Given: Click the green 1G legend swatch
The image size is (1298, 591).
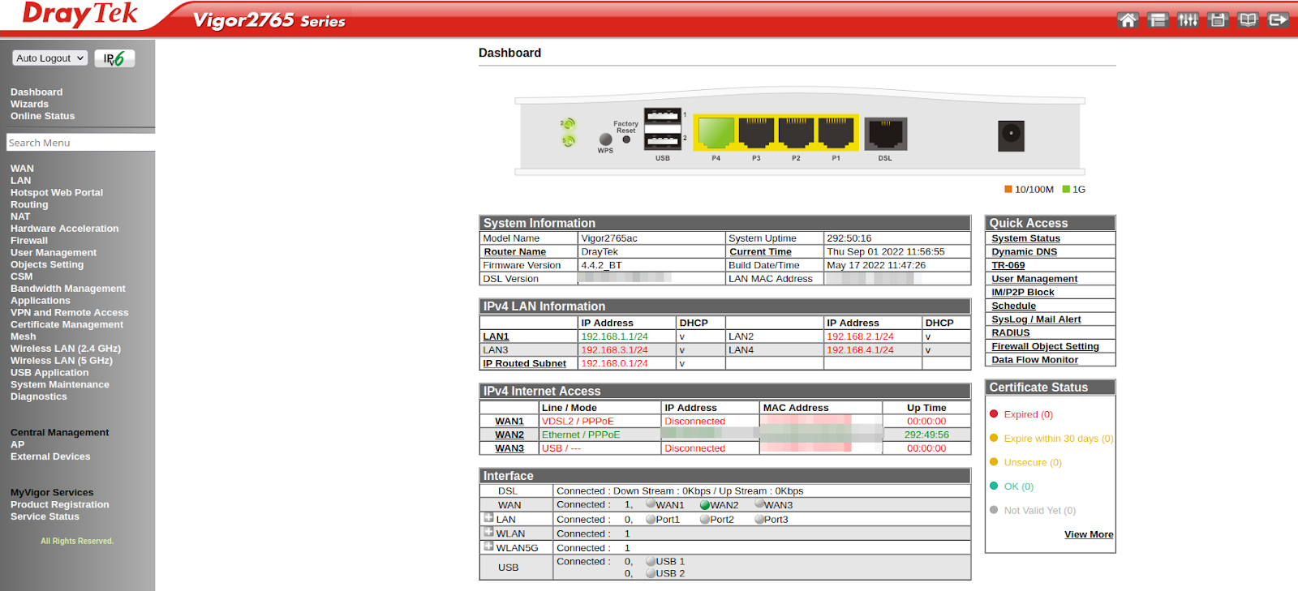Looking at the screenshot, I should click(1066, 190).
